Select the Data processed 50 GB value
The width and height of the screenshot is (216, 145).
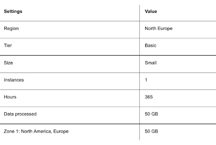152,114
